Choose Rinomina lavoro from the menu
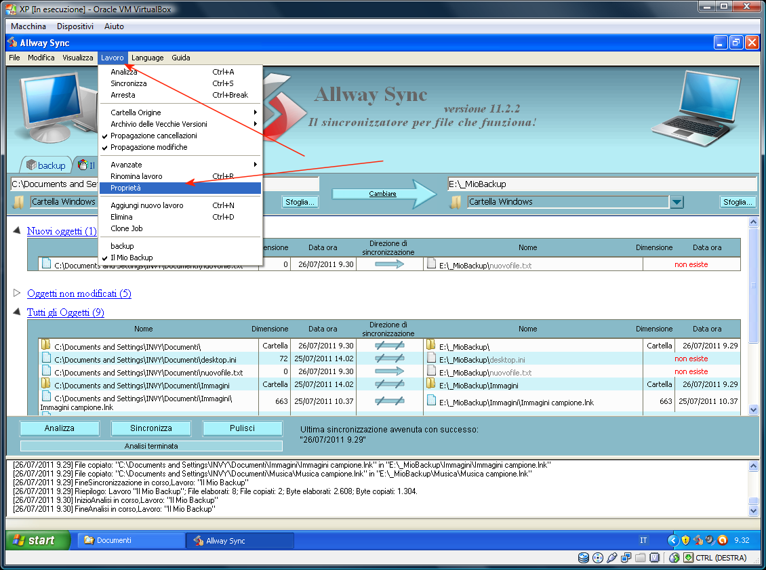The width and height of the screenshot is (766, 570). coord(180,176)
